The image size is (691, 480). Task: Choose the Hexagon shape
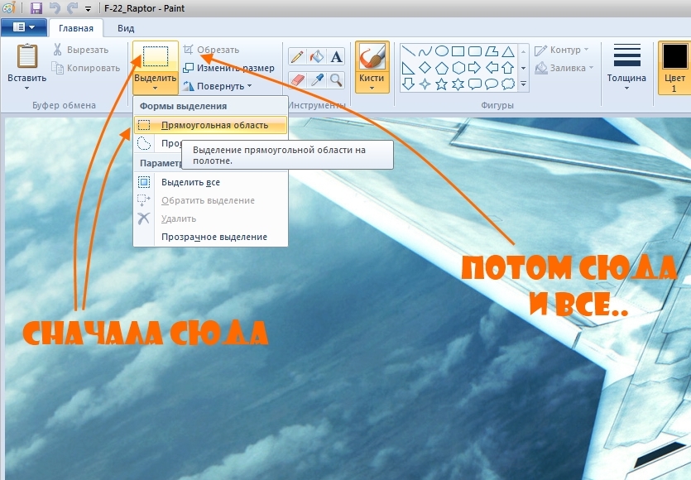coord(458,68)
